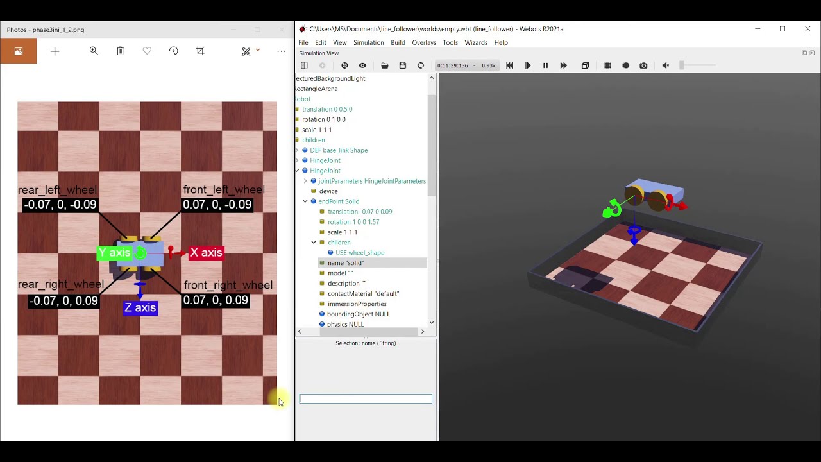821x462 pixels.
Task: Select the device field row
Action: click(x=328, y=191)
